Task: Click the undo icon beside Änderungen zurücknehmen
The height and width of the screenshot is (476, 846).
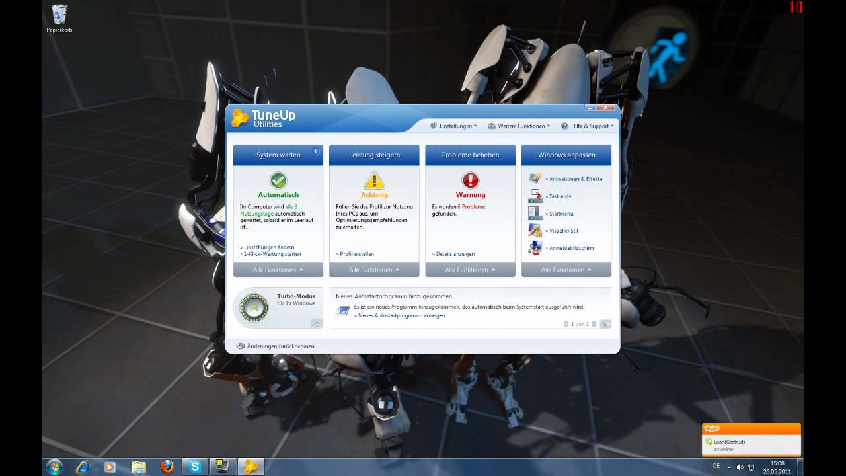Action: point(241,346)
